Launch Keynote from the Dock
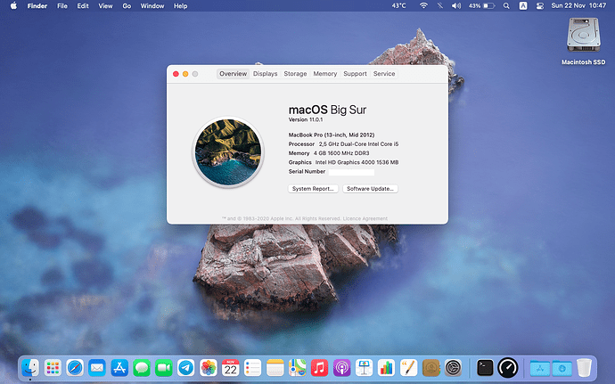Screen dimensions: 615x384 tap(364, 368)
